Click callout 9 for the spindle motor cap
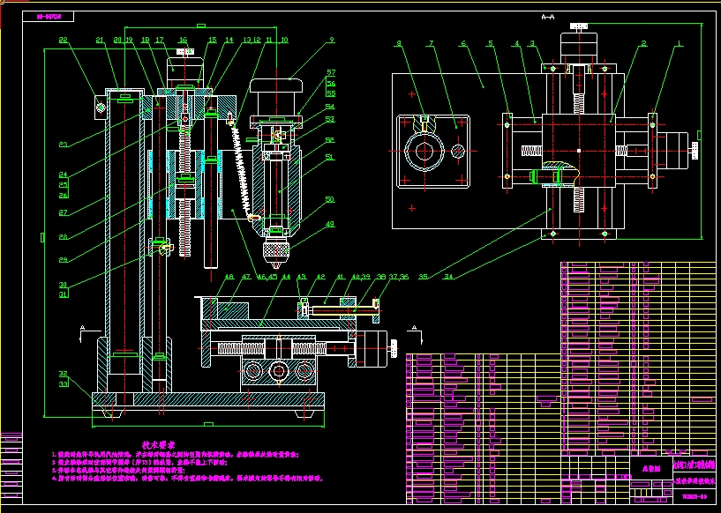 [x=331, y=40]
